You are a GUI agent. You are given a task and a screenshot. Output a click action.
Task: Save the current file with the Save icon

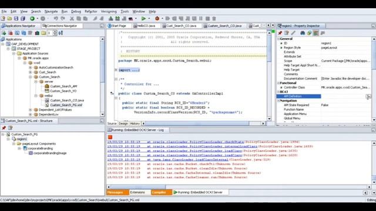16,18
